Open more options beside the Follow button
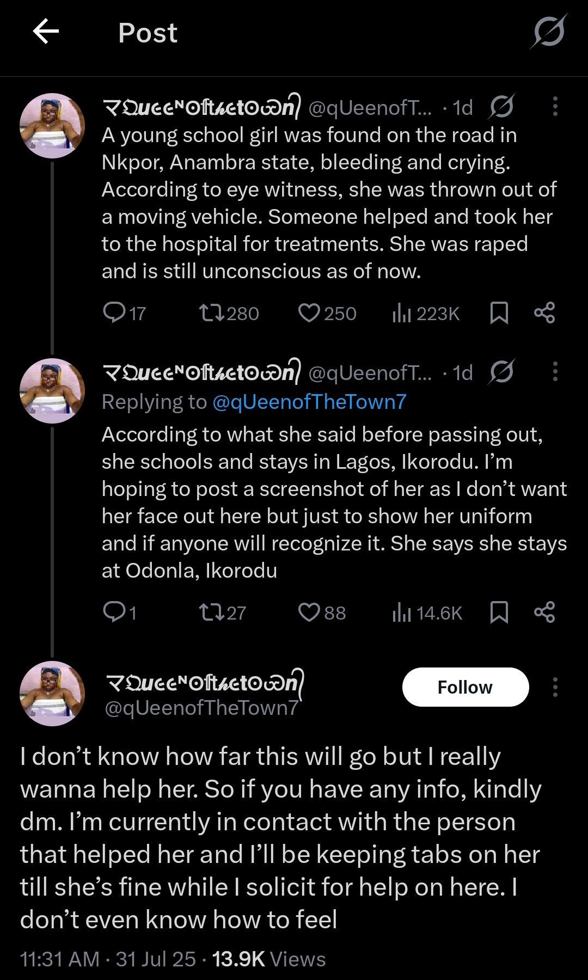The width and height of the screenshot is (588, 980). pyautogui.click(x=555, y=687)
